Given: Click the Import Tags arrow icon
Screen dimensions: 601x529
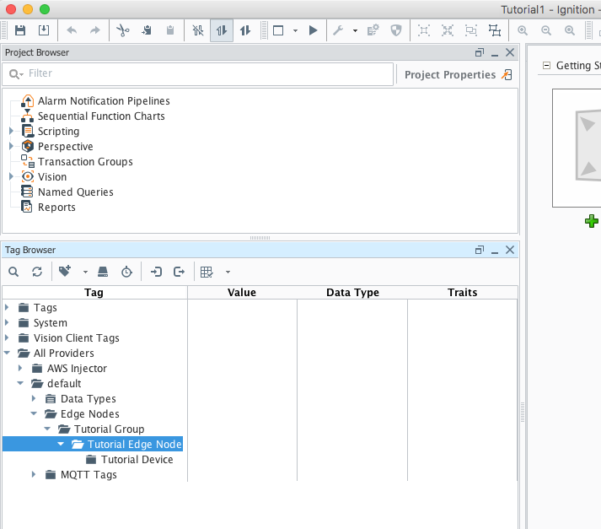Looking at the screenshot, I should [156, 272].
